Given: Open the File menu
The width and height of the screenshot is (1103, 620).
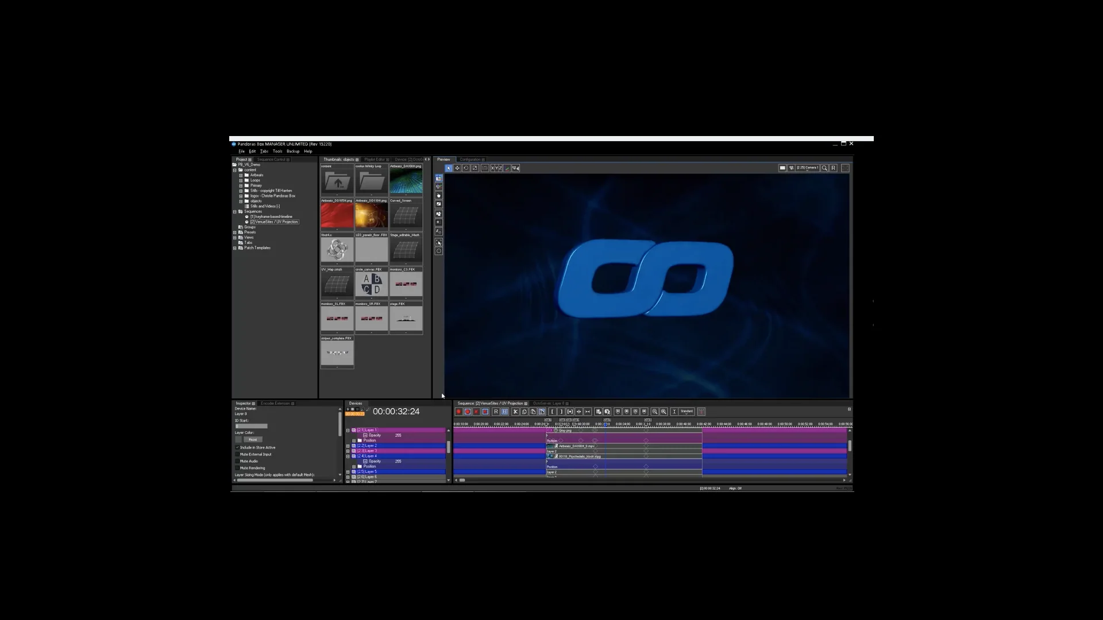Looking at the screenshot, I should click(241, 152).
